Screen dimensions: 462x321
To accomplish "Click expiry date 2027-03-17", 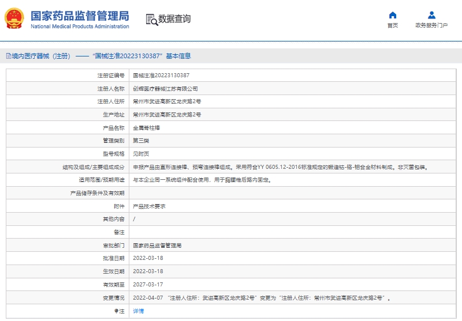I will coord(148,285).
